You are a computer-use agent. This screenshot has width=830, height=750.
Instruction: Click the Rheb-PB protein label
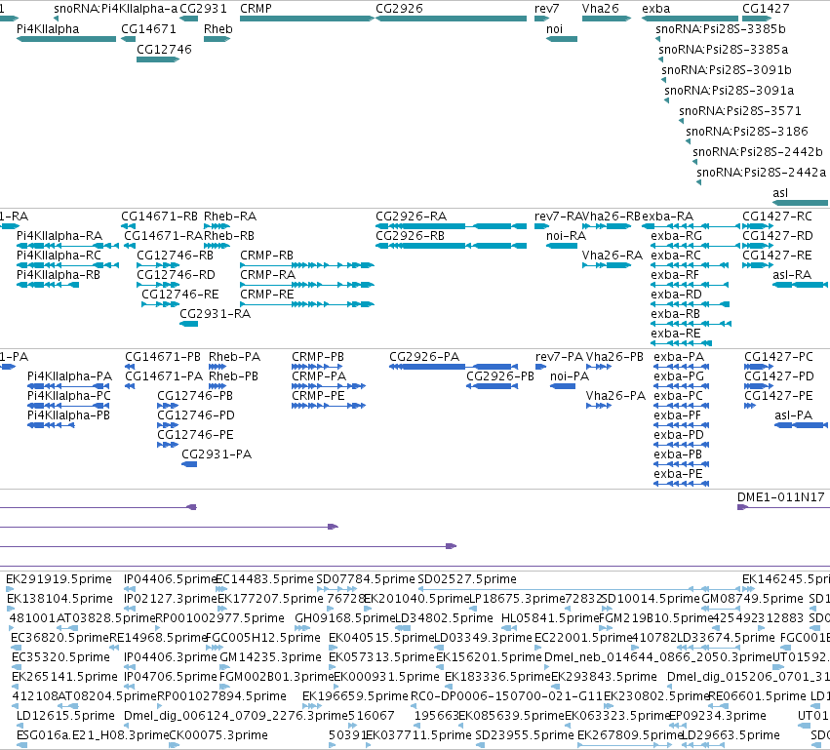click(x=233, y=376)
